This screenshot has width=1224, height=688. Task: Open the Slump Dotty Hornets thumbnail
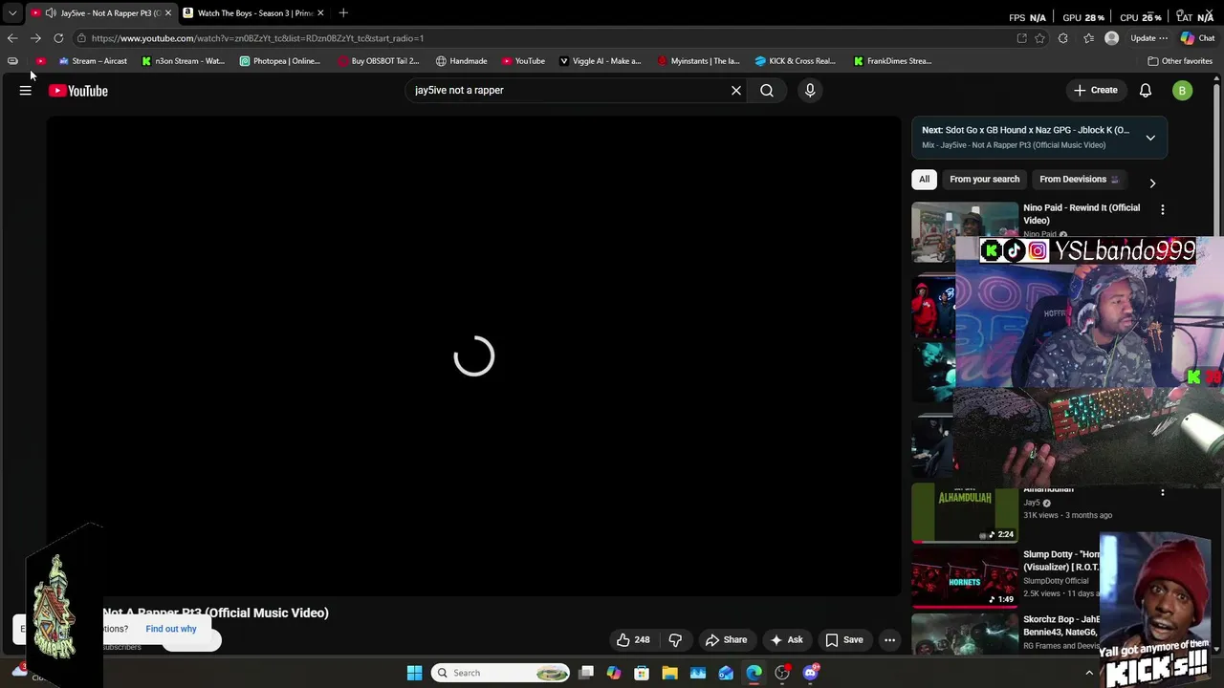[x=965, y=579]
